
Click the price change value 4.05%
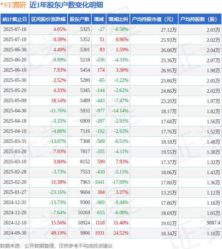point(60,30)
